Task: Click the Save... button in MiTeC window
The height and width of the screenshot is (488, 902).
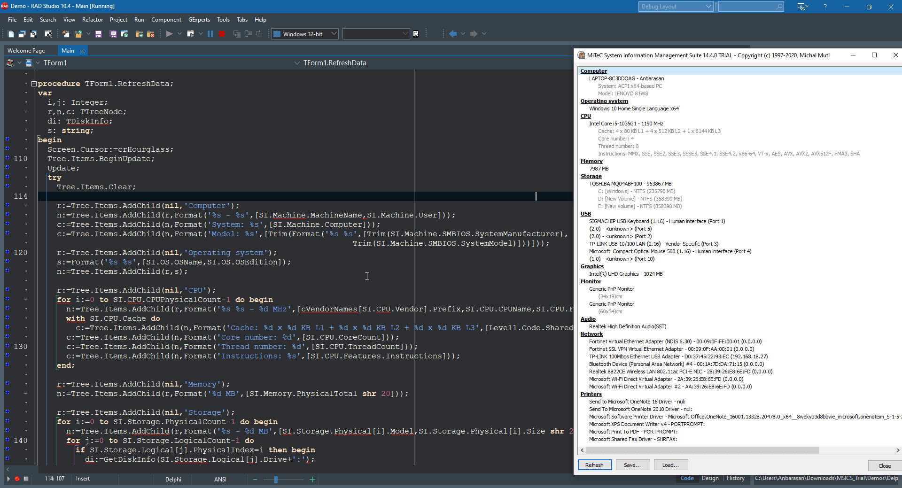Action: click(632, 465)
